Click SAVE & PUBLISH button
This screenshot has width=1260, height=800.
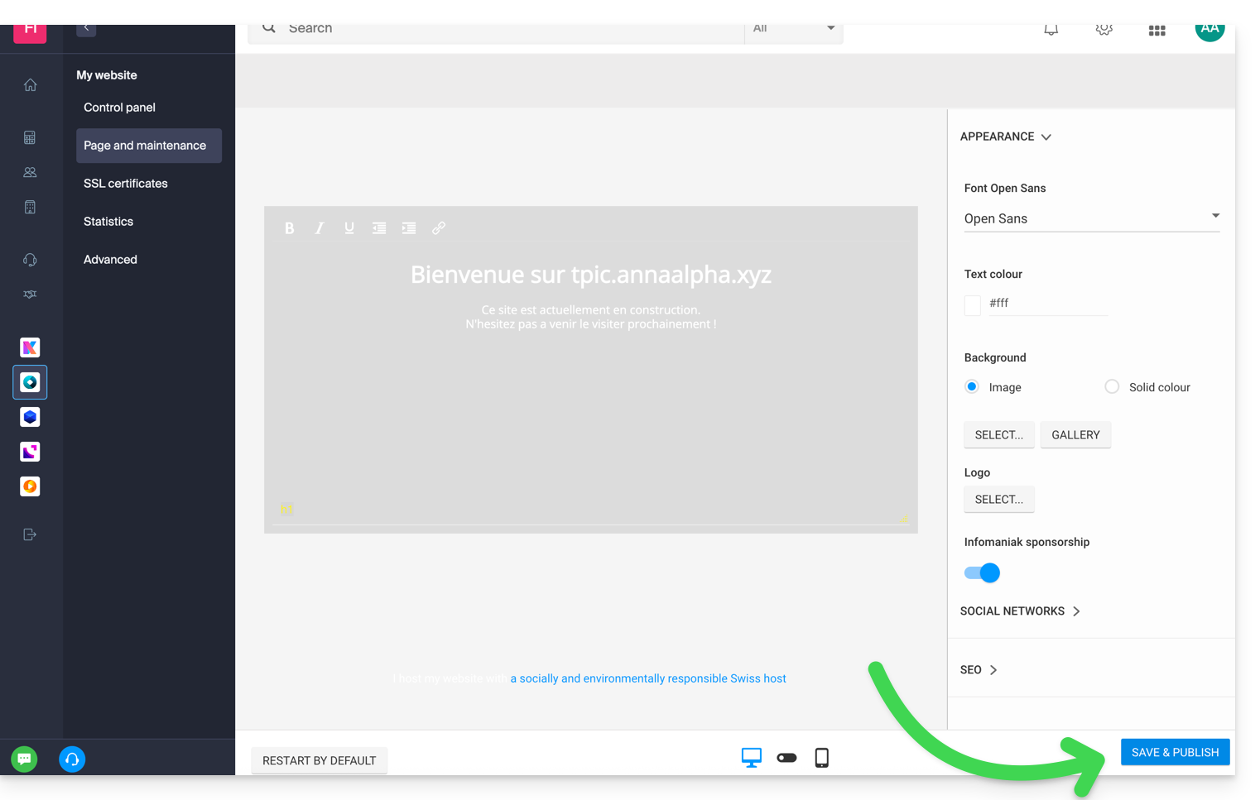[x=1175, y=752]
